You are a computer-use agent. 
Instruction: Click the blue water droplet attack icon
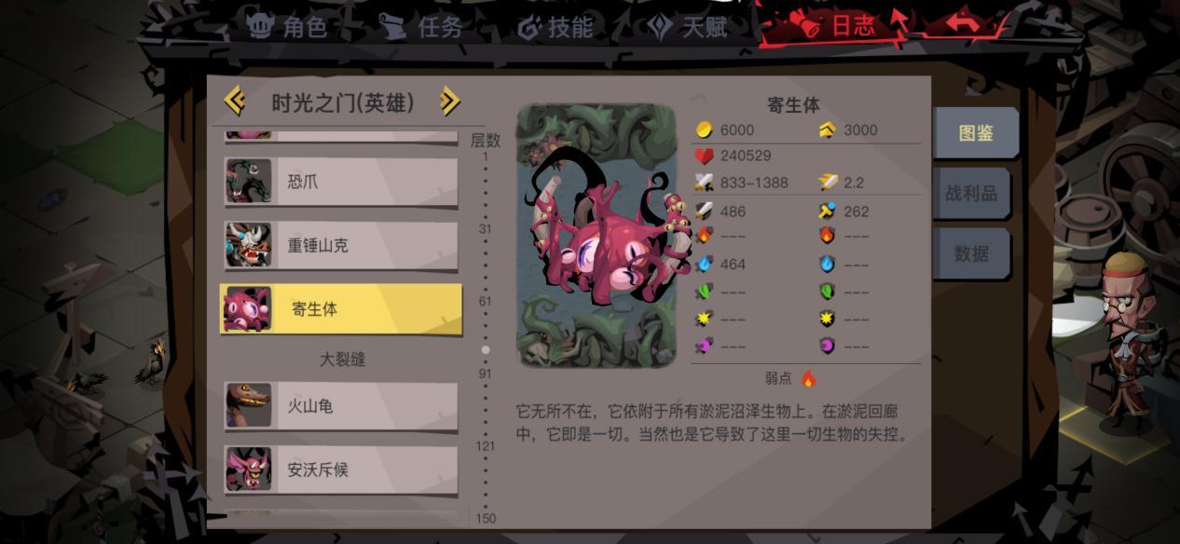click(705, 264)
